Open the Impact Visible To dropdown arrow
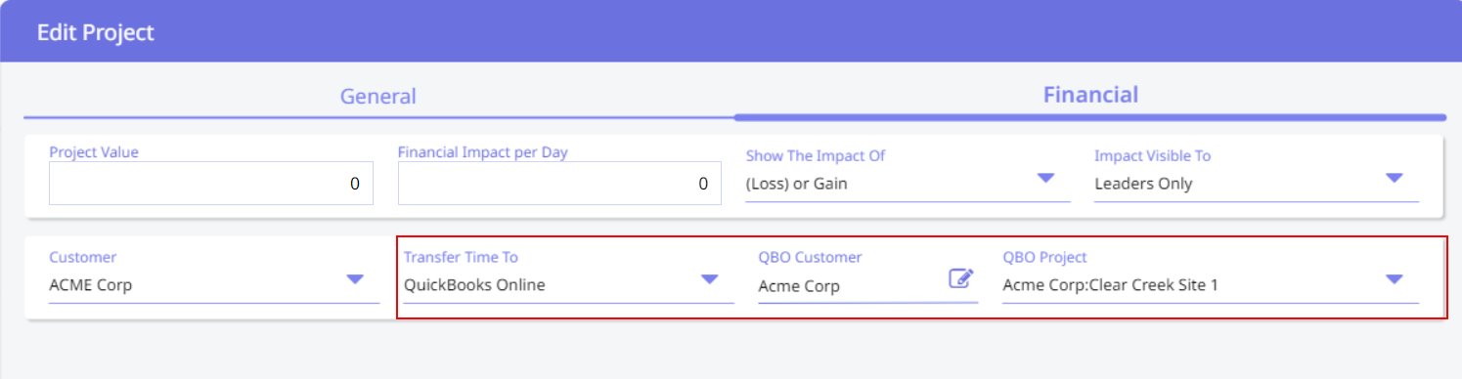1462x379 pixels. (x=1395, y=178)
